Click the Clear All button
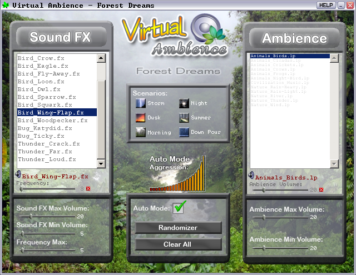Image resolution: width=356 pixels, height=275 pixels. [x=178, y=244]
